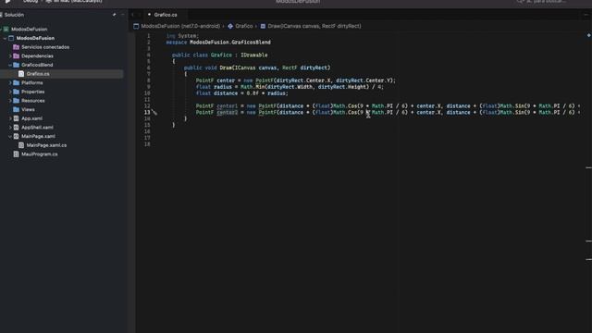Click 'Math.Min' on the radius line
This screenshot has width=592, height=333.
tap(252, 87)
